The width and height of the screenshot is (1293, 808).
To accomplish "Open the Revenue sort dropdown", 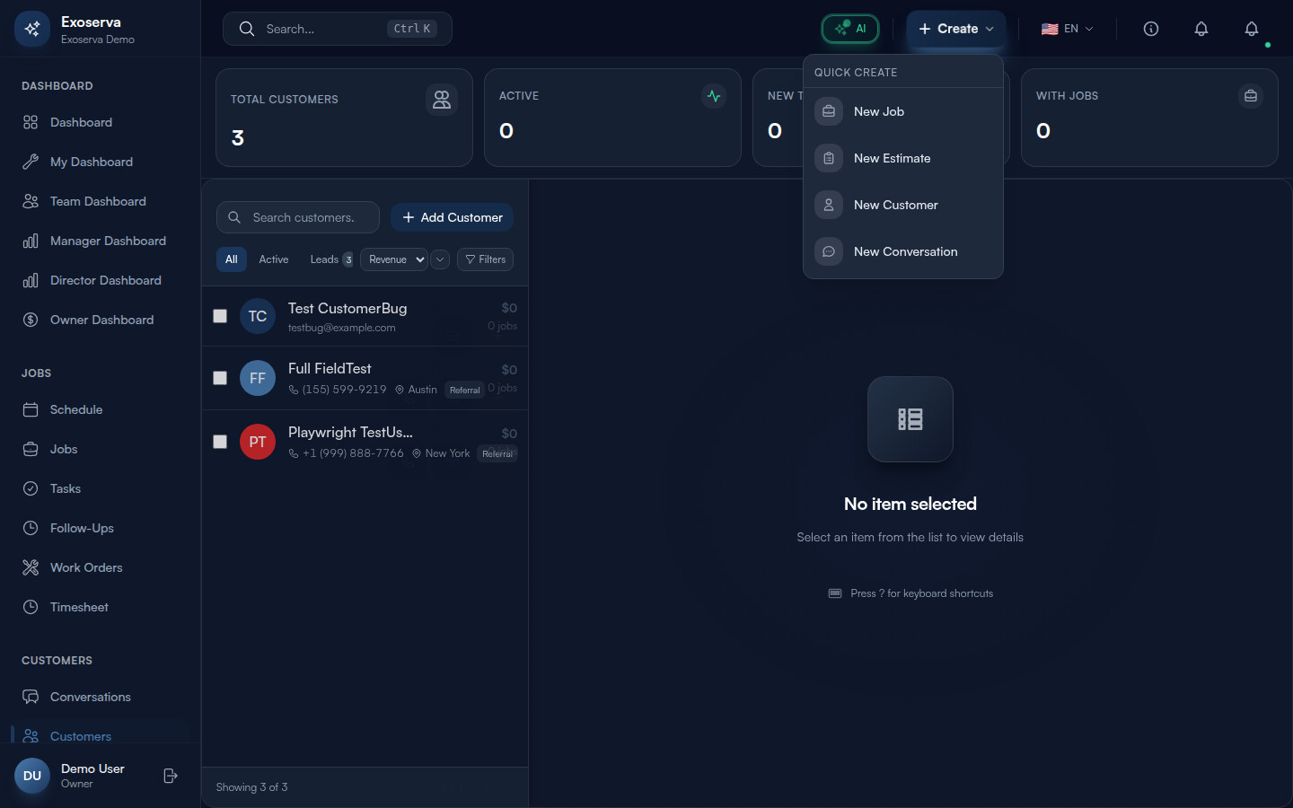I will tap(394, 259).
